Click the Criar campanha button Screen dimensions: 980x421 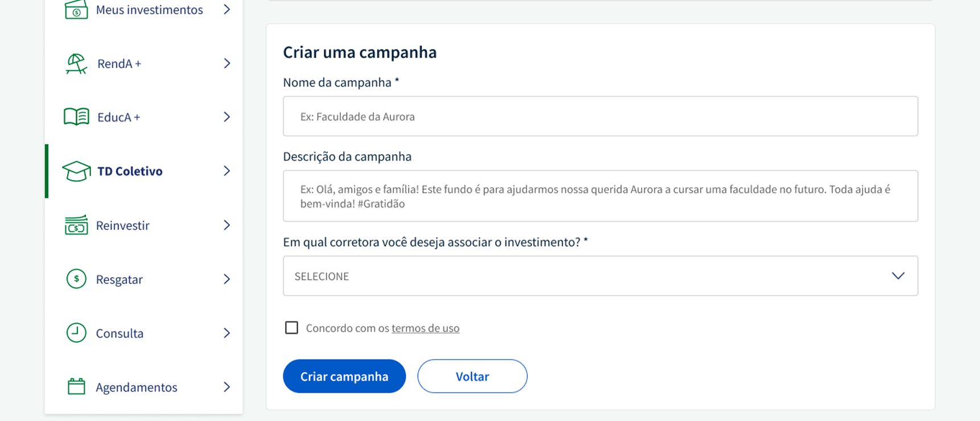[344, 376]
